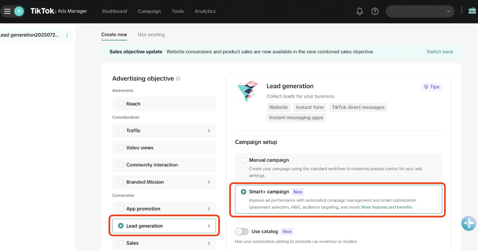Select the Sales objective

coord(164,243)
